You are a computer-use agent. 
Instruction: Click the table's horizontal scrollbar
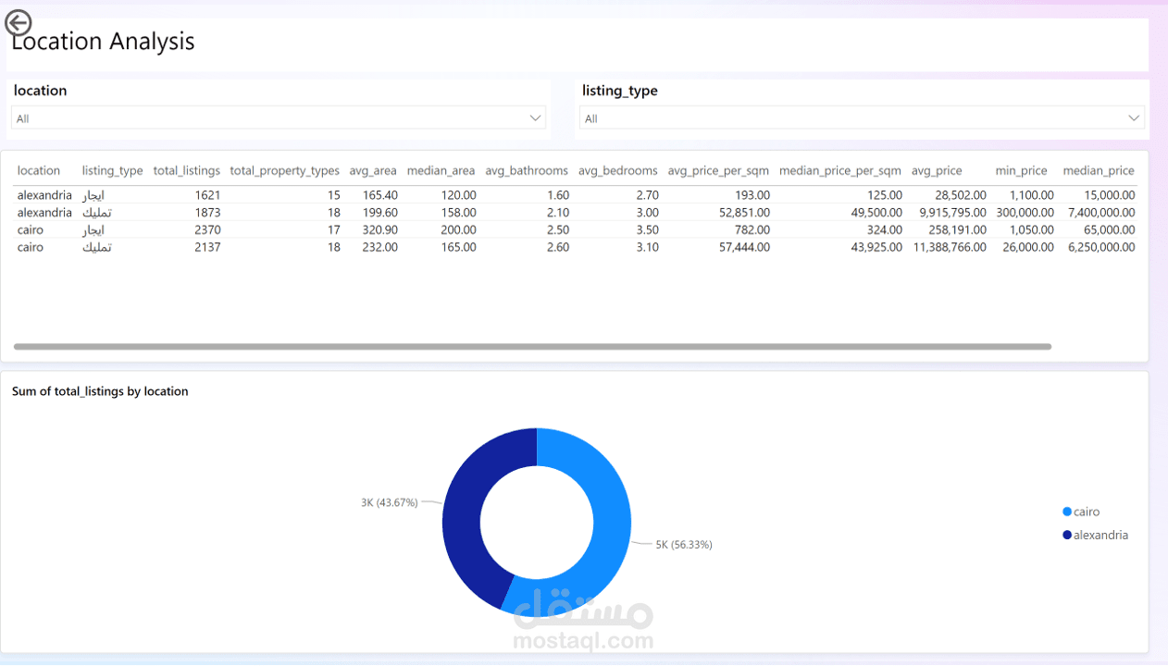[532, 347]
